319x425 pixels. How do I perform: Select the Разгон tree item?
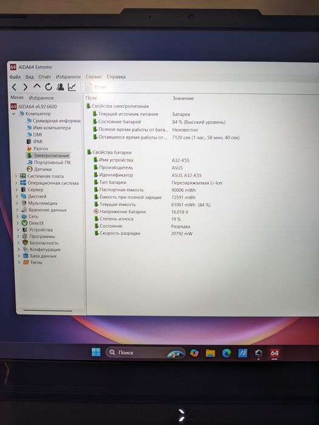pos(38,149)
